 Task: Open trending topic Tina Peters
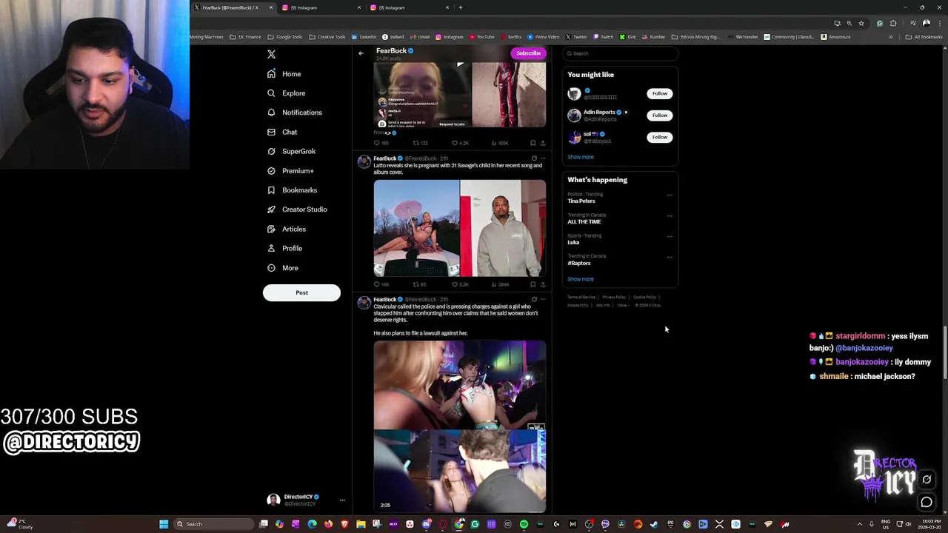[x=581, y=201]
